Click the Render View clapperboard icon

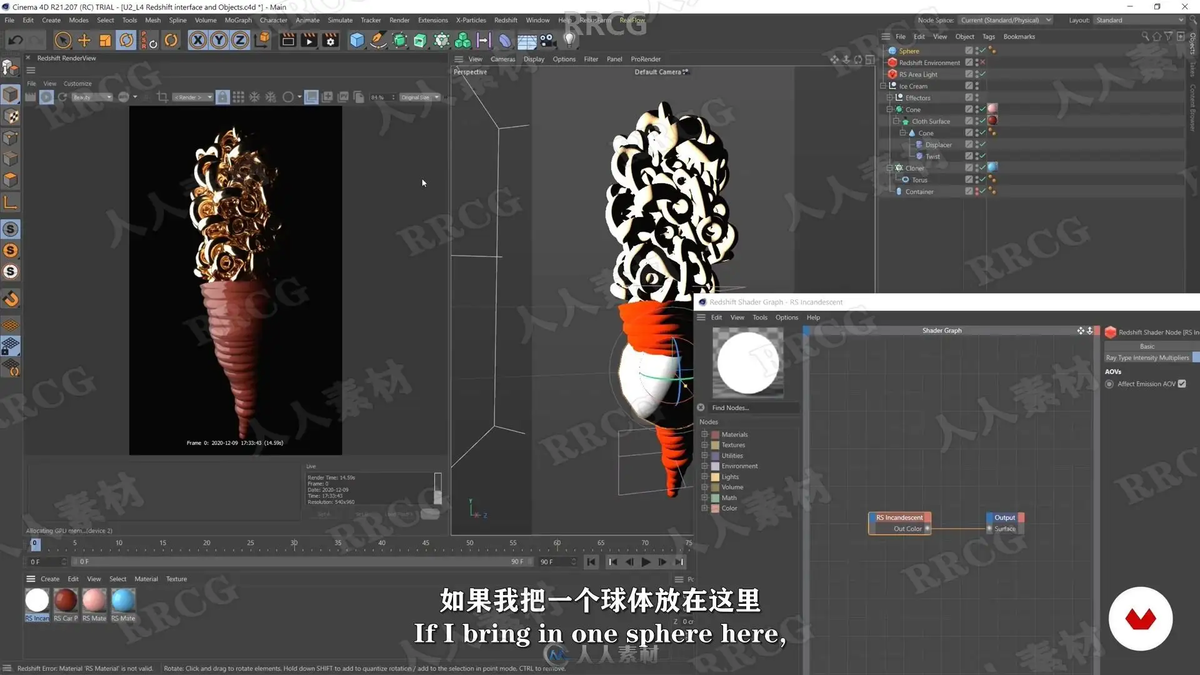pyautogui.click(x=288, y=41)
